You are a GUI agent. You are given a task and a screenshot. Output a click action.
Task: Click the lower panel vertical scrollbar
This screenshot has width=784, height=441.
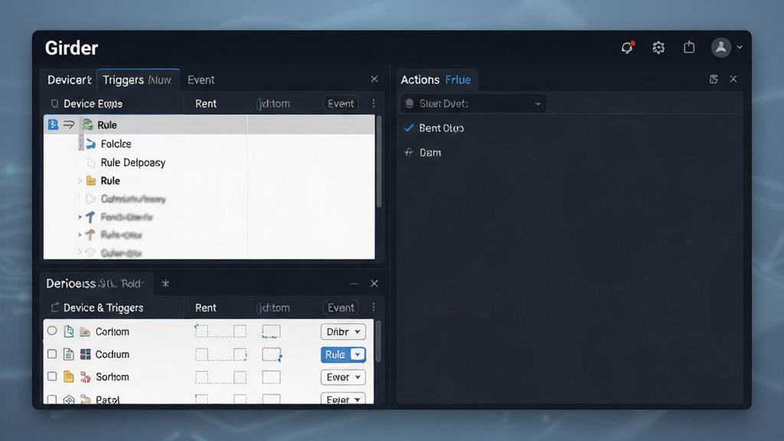tap(378, 341)
